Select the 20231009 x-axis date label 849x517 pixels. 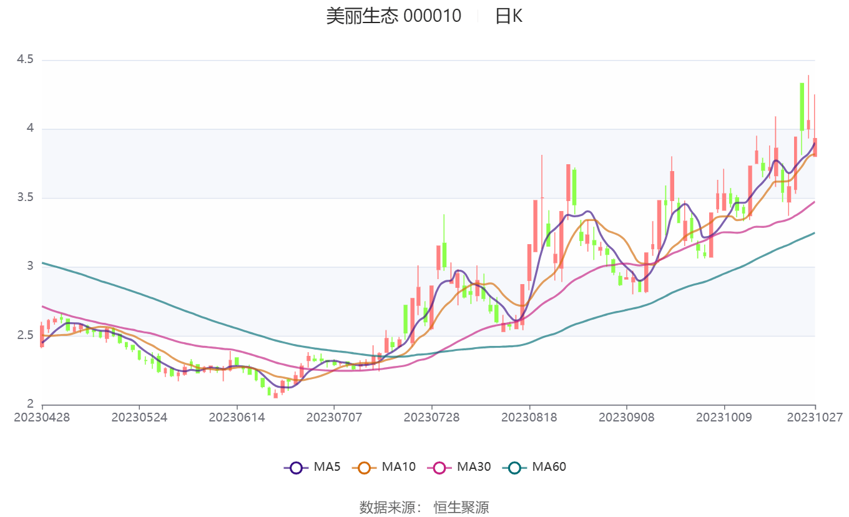point(724,417)
